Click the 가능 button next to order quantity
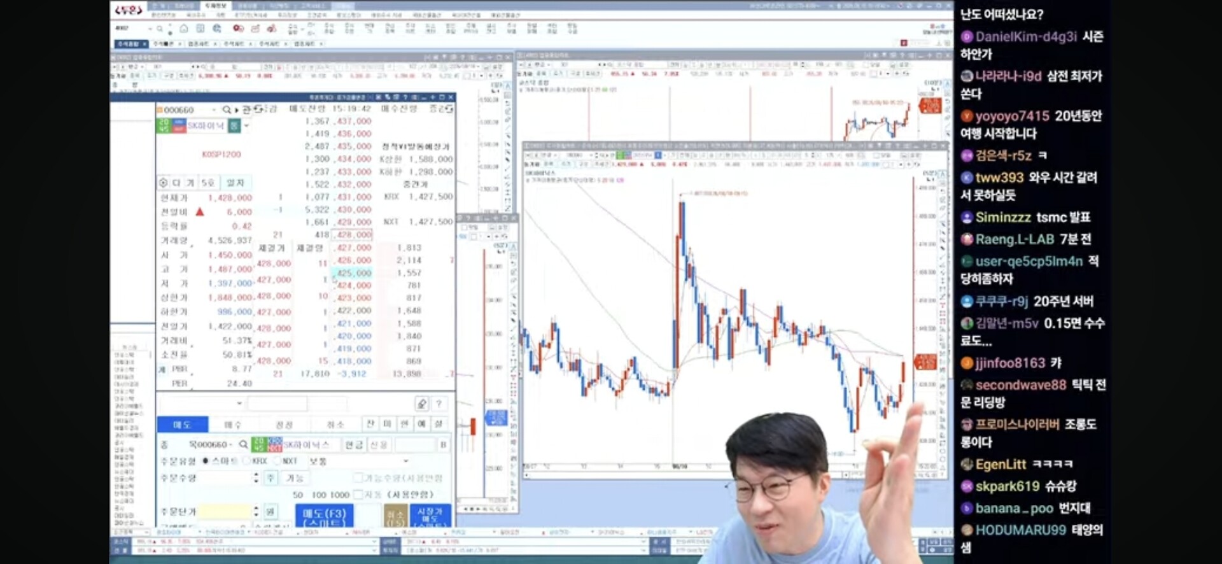1222x564 pixels. [x=295, y=477]
